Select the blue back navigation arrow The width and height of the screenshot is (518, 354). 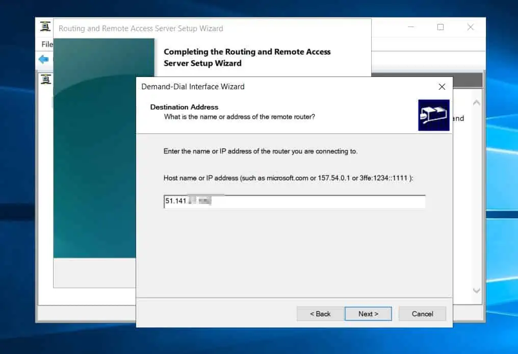[44, 59]
